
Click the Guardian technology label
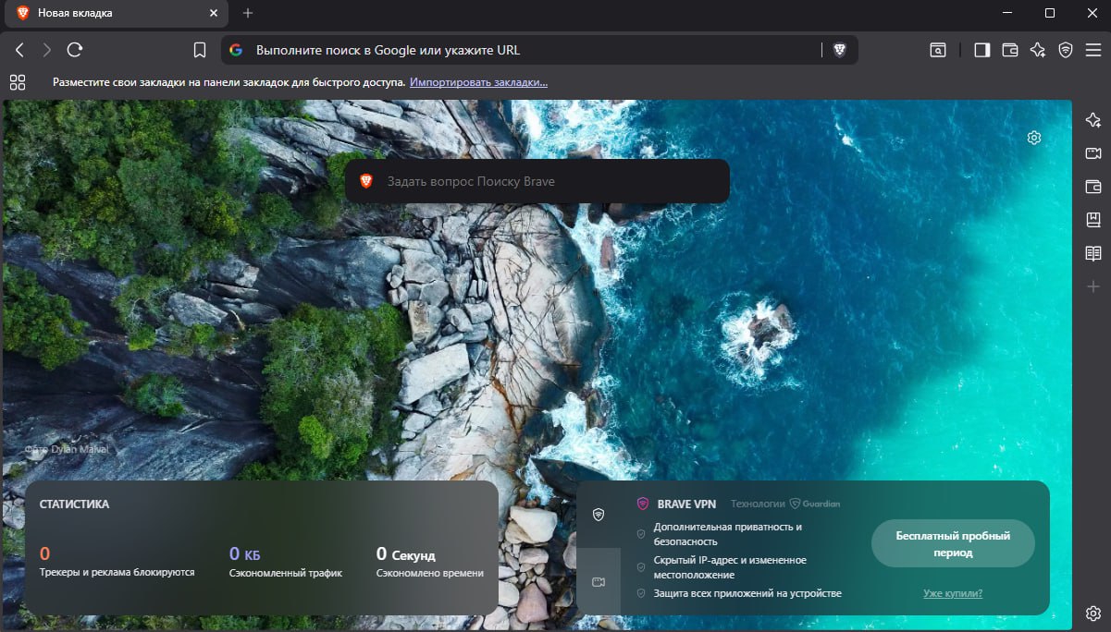pyautogui.click(x=815, y=504)
